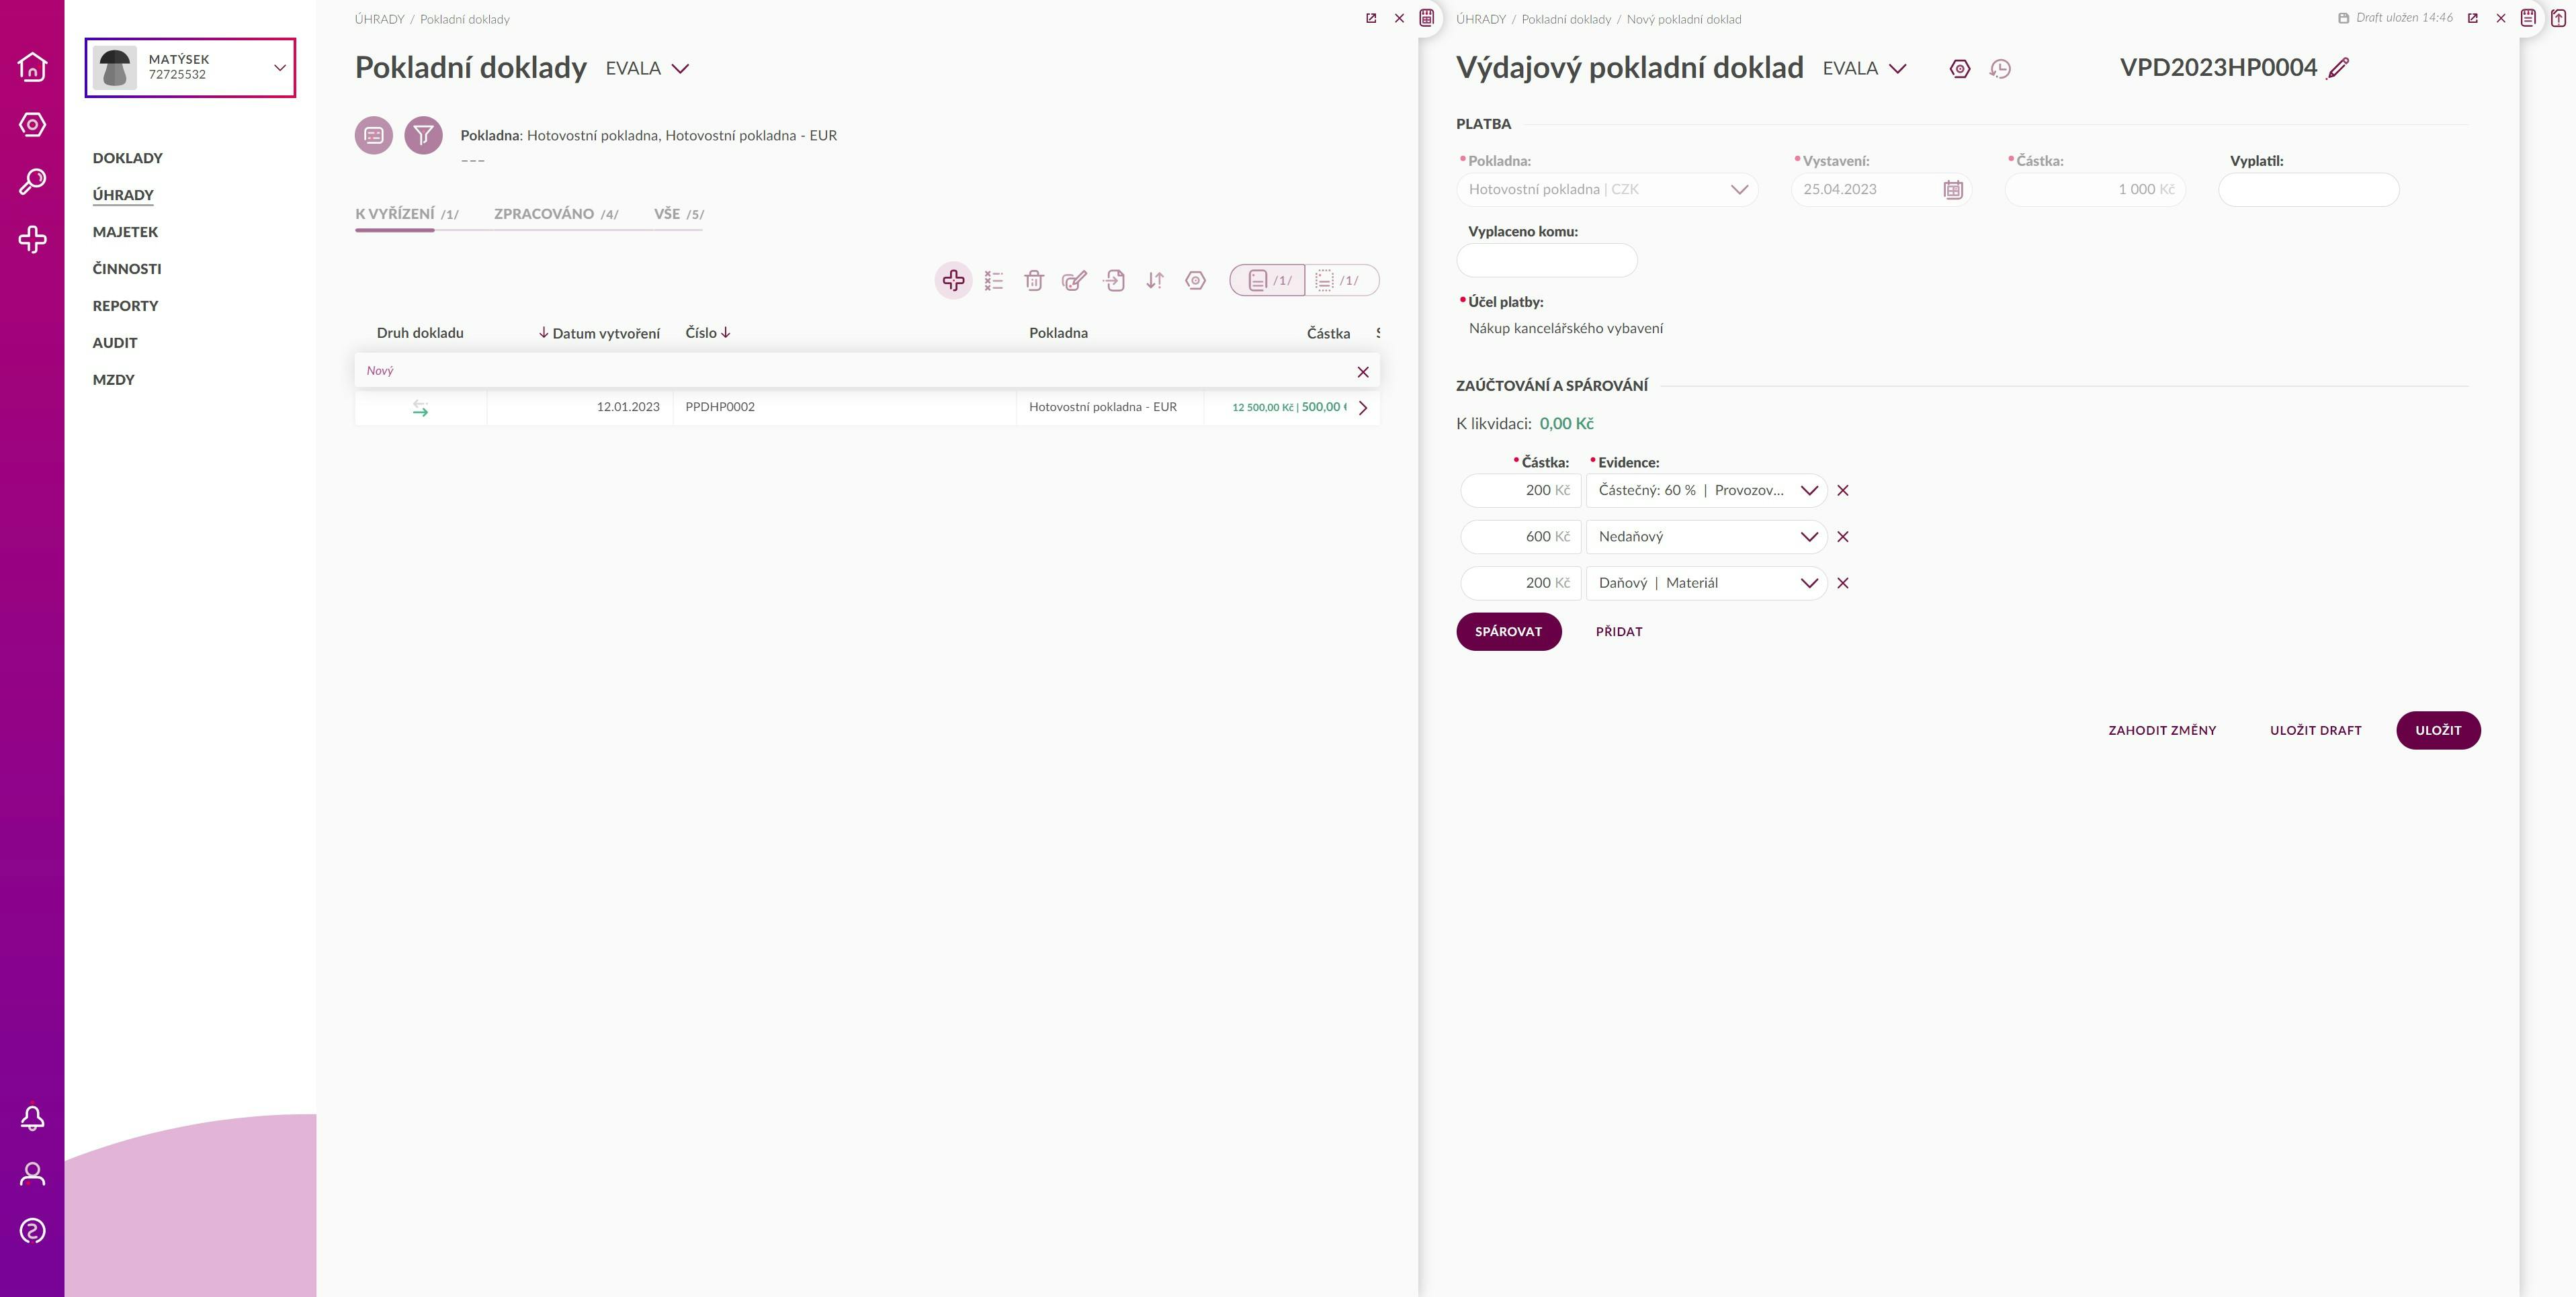The width and height of the screenshot is (2576, 1297).
Task: Click the sort arrows toolbar icon
Action: [x=1155, y=281]
